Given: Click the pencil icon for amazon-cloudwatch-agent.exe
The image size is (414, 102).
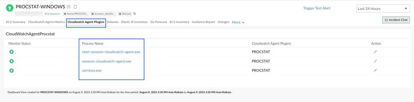Looking at the screenshot, I should point(375,61).
